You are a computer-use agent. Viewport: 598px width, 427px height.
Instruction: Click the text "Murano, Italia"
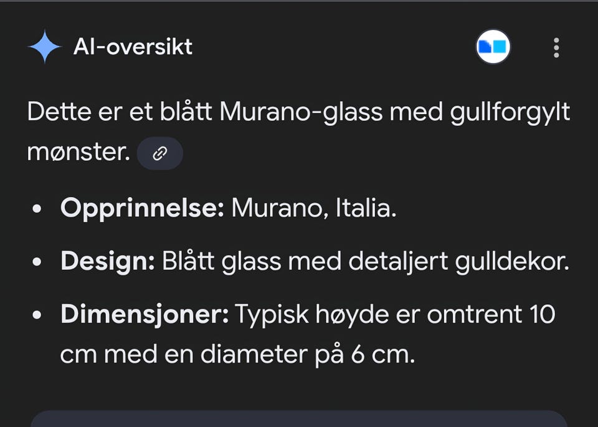314,208
